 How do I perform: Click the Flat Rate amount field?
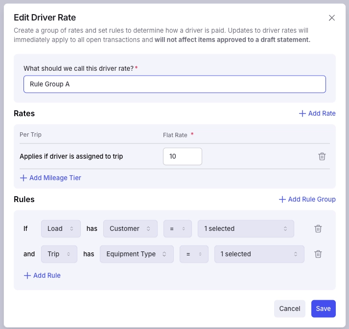pyautogui.click(x=183, y=156)
